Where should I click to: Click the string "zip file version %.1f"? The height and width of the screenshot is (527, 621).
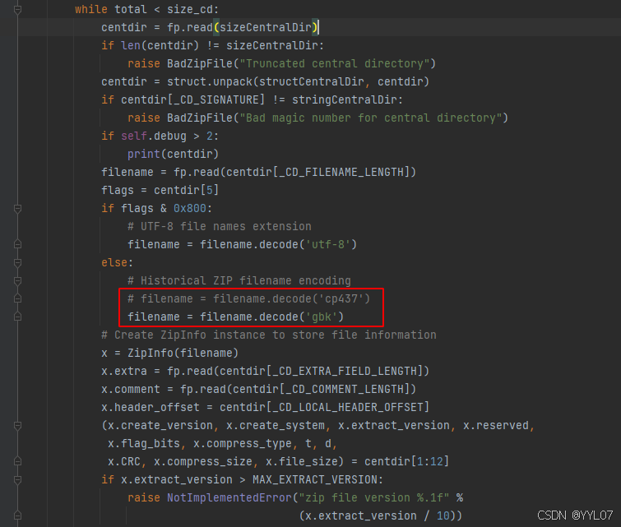click(x=374, y=497)
